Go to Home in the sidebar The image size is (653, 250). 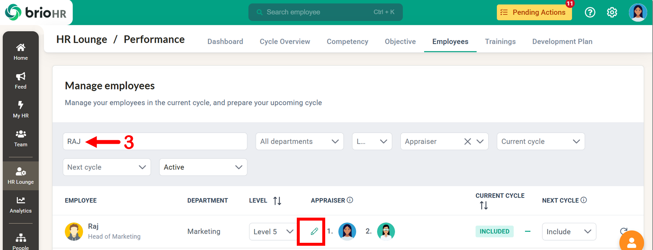21,52
